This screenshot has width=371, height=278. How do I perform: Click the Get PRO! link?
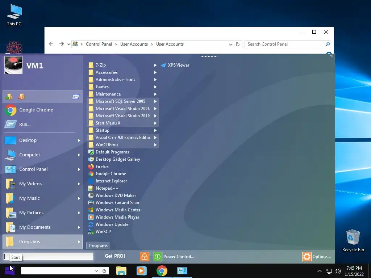pyautogui.click(x=115, y=256)
